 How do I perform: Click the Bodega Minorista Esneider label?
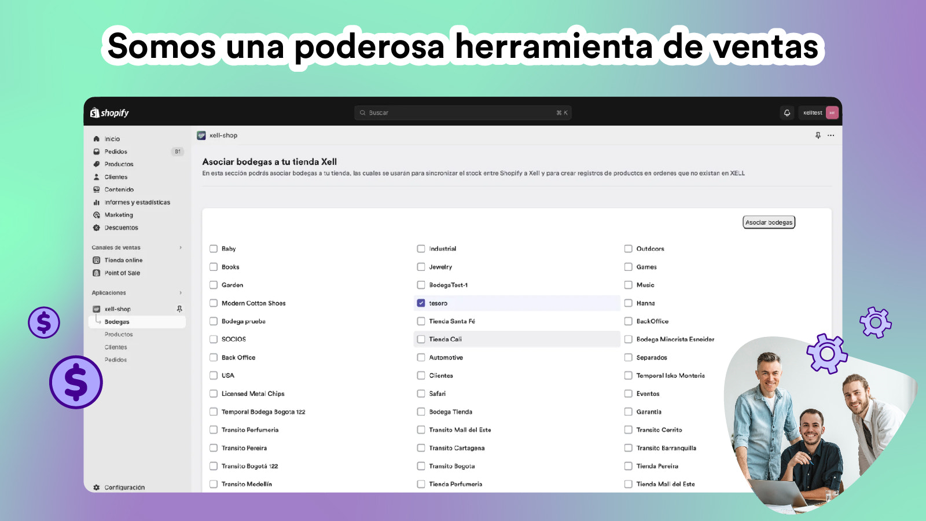675,339
